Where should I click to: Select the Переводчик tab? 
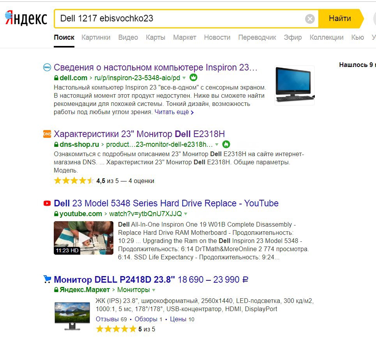(257, 37)
